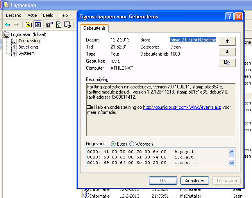Click the dialog's question mark help button

coord(229,16)
